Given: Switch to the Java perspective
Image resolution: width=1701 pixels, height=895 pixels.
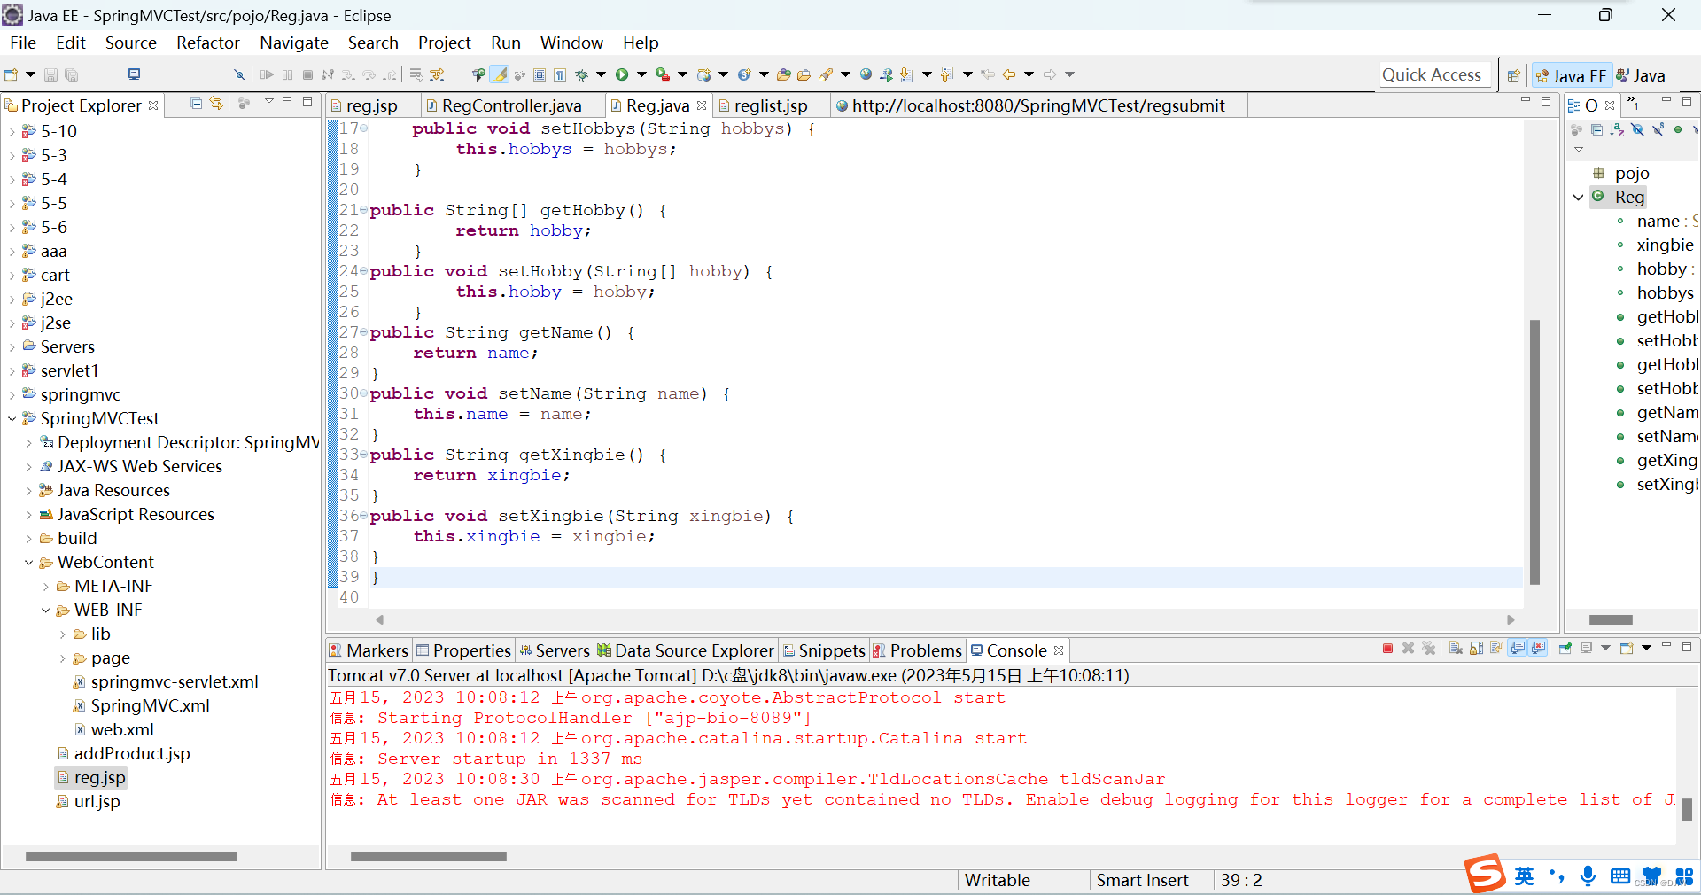Looking at the screenshot, I should pos(1641,76).
